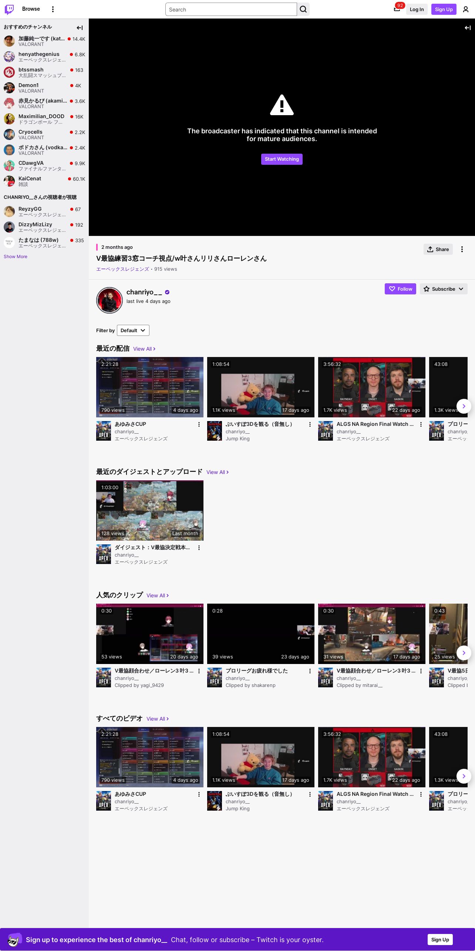Open 赤見かるび channel in sidebar
The width and height of the screenshot is (475, 951).
coord(44,103)
